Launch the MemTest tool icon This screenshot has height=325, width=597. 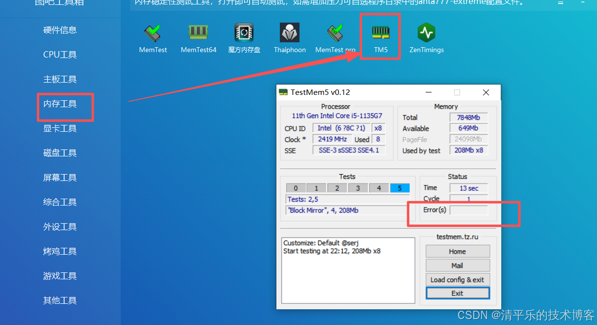[x=153, y=33]
